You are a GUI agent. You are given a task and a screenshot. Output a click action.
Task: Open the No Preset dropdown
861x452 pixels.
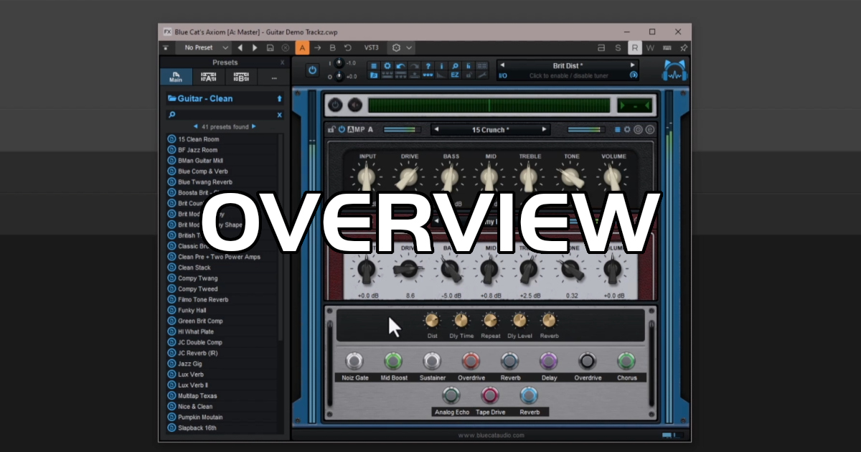coord(204,48)
